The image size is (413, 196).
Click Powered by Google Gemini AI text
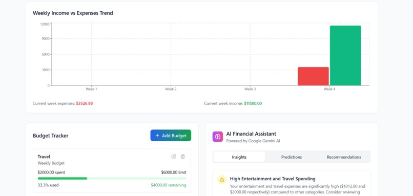pyautogui.click(x=253, y=141)
